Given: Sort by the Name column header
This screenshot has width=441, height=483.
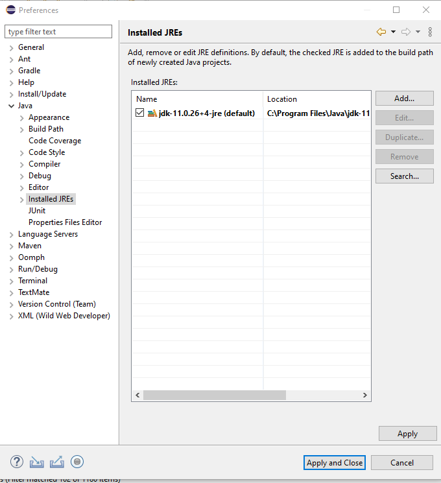Looking at the screenshot, I should pos(198,99).
